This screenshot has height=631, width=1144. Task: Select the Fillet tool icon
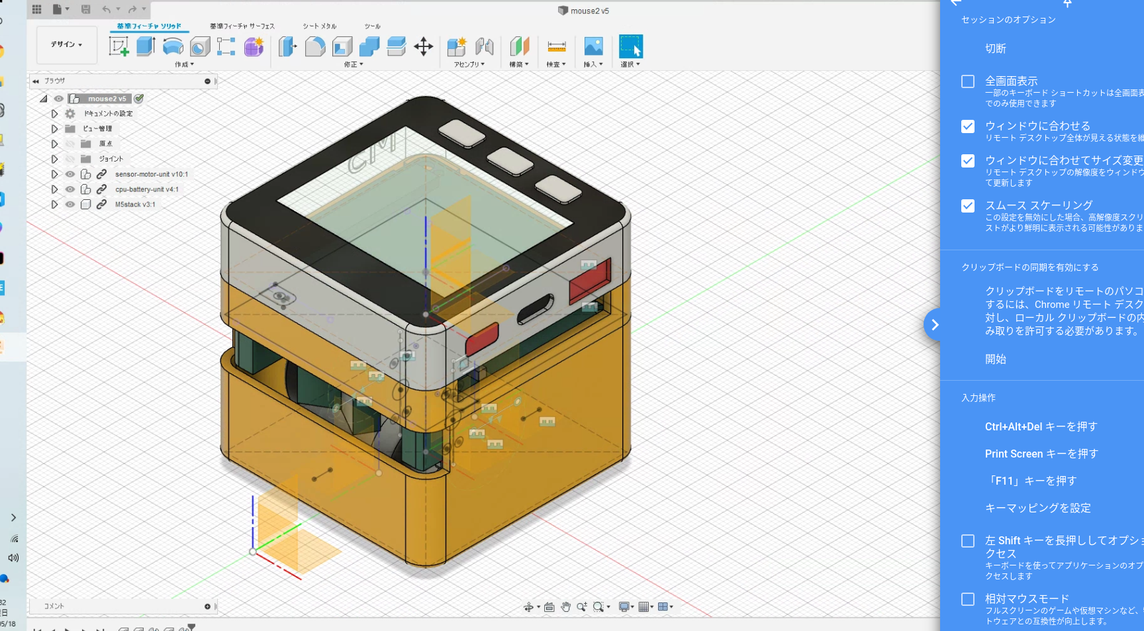click(x=315, y=46)
